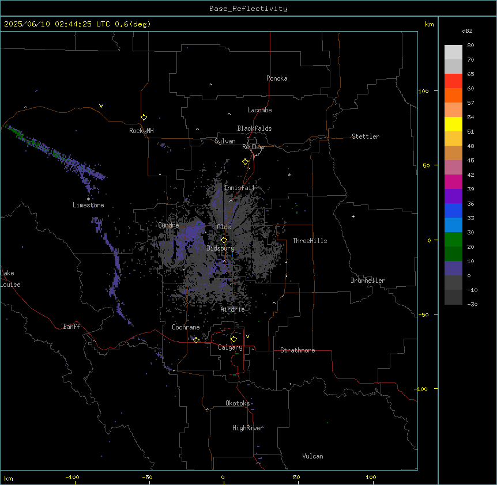Click the 65 value in dBZ legend

pyautogui.click(x=470, y=74)
